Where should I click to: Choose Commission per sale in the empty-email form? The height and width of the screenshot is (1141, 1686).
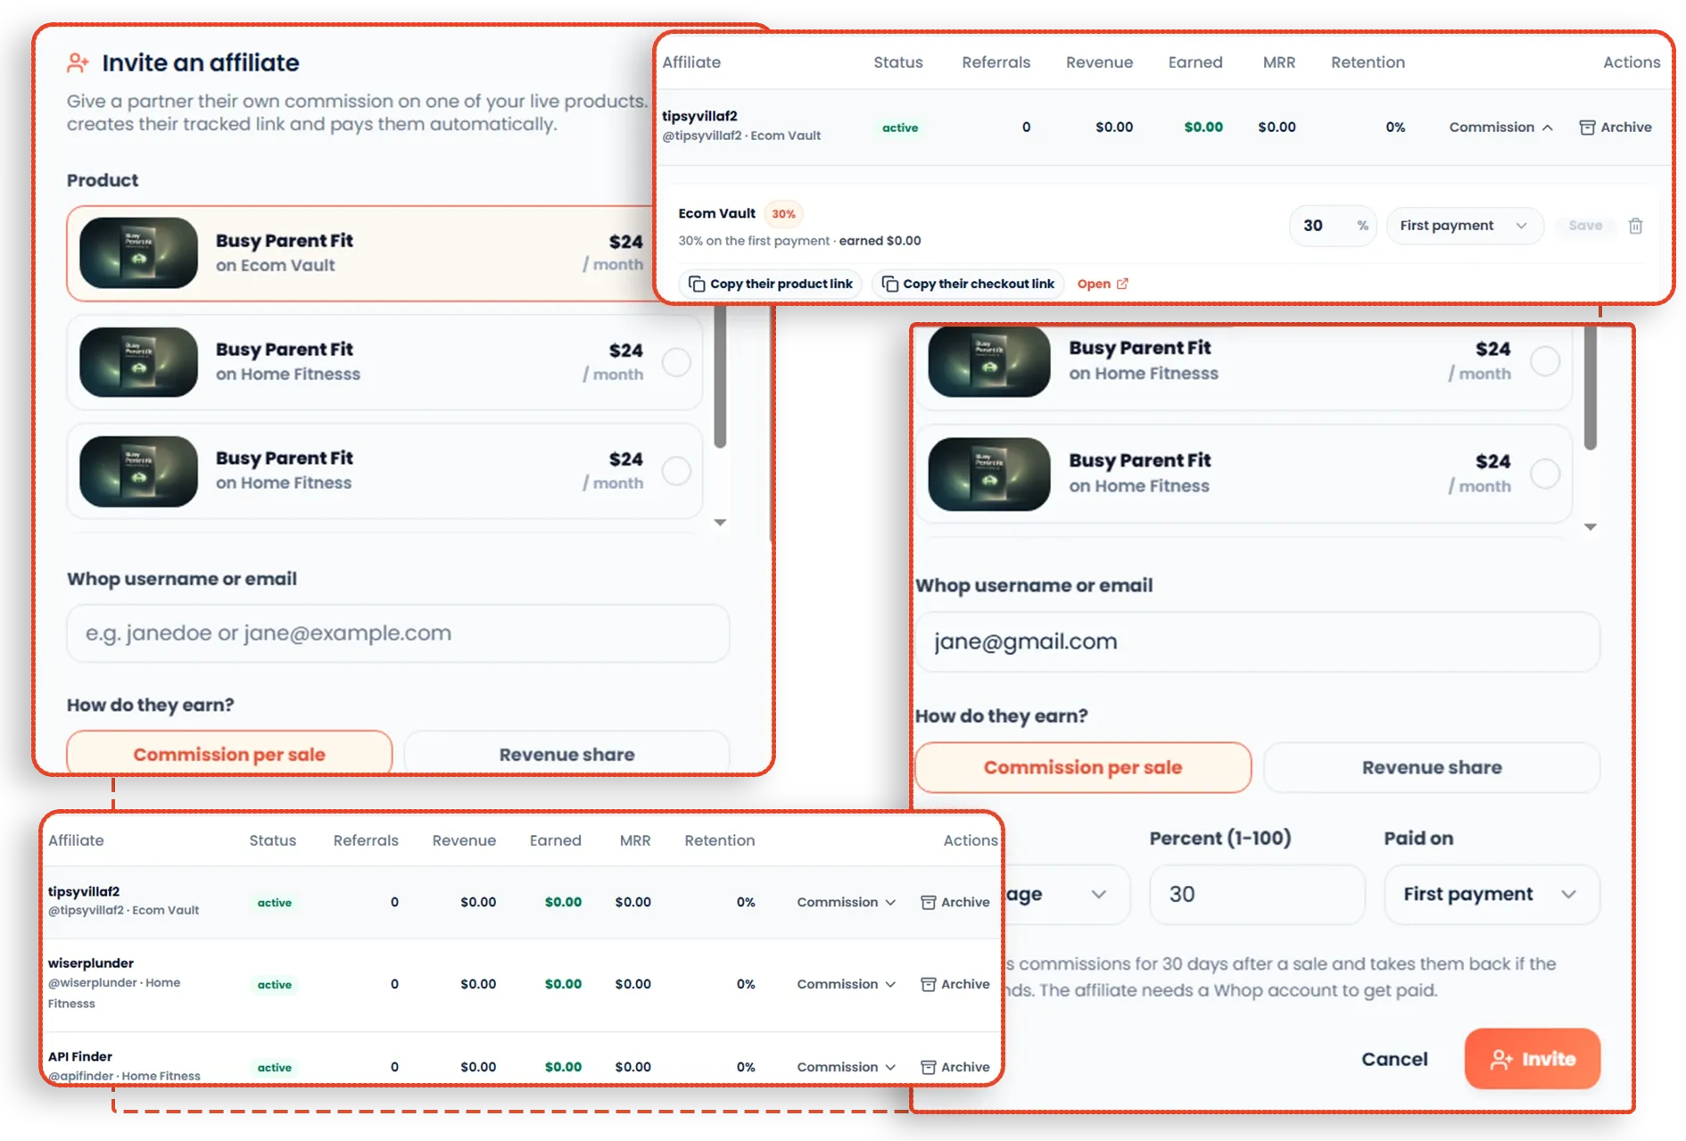[229, 752]
